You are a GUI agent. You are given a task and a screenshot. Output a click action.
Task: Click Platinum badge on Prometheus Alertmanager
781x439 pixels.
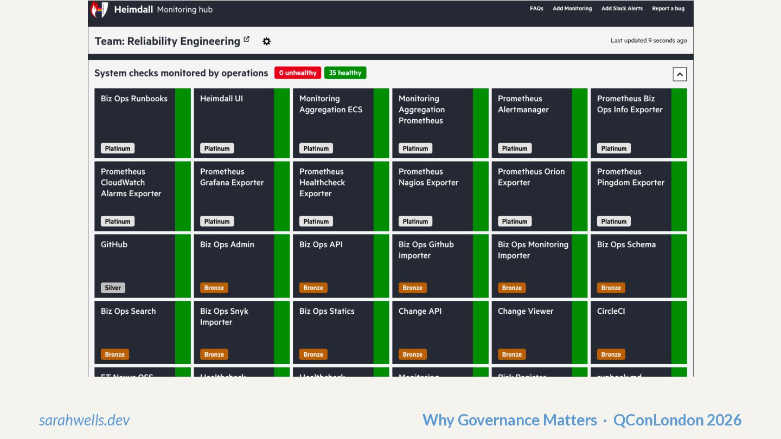514,149
